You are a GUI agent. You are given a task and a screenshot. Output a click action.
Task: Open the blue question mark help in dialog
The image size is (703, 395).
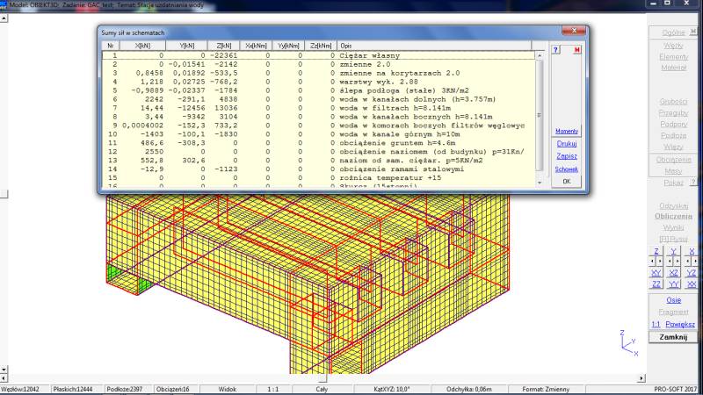(556, 50)
